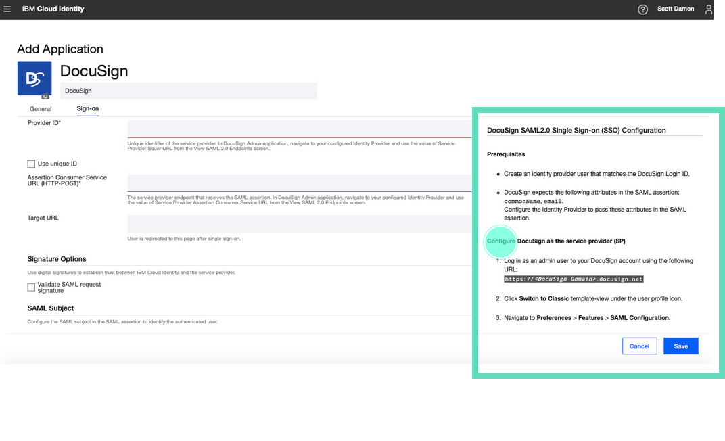This screenshot has height=441, width=725.
Task: Click the 'Switch to Classic' instruction text
Action: tap(544, 299)
